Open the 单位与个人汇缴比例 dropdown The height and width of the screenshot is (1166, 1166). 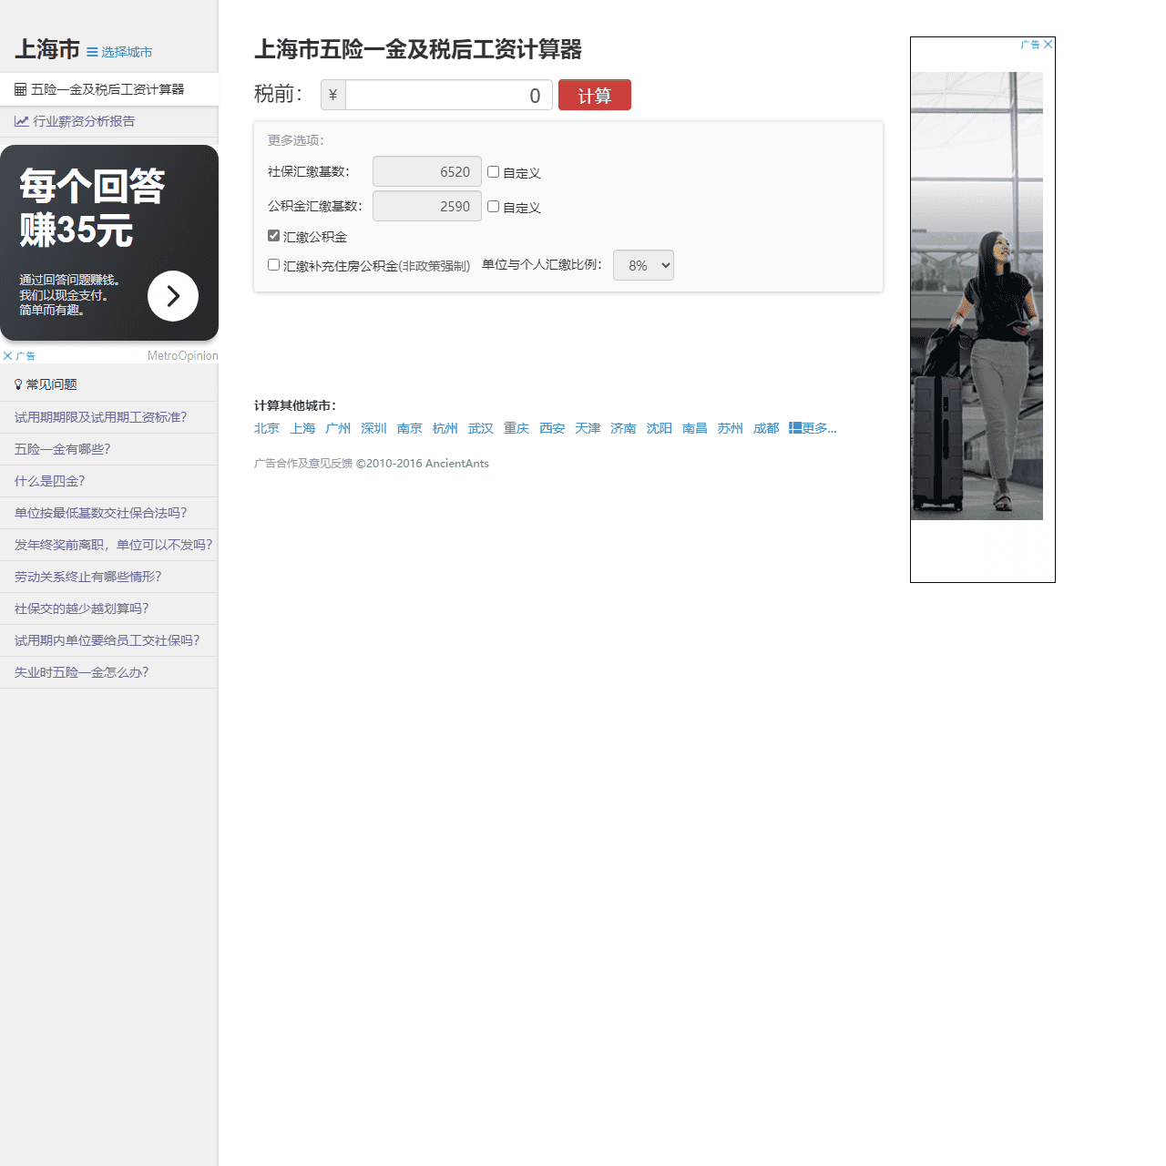(643, 265)
